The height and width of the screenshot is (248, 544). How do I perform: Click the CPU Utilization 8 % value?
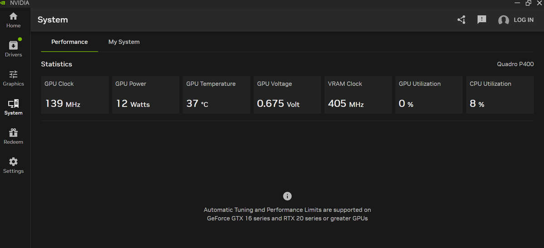coord(477,104)
